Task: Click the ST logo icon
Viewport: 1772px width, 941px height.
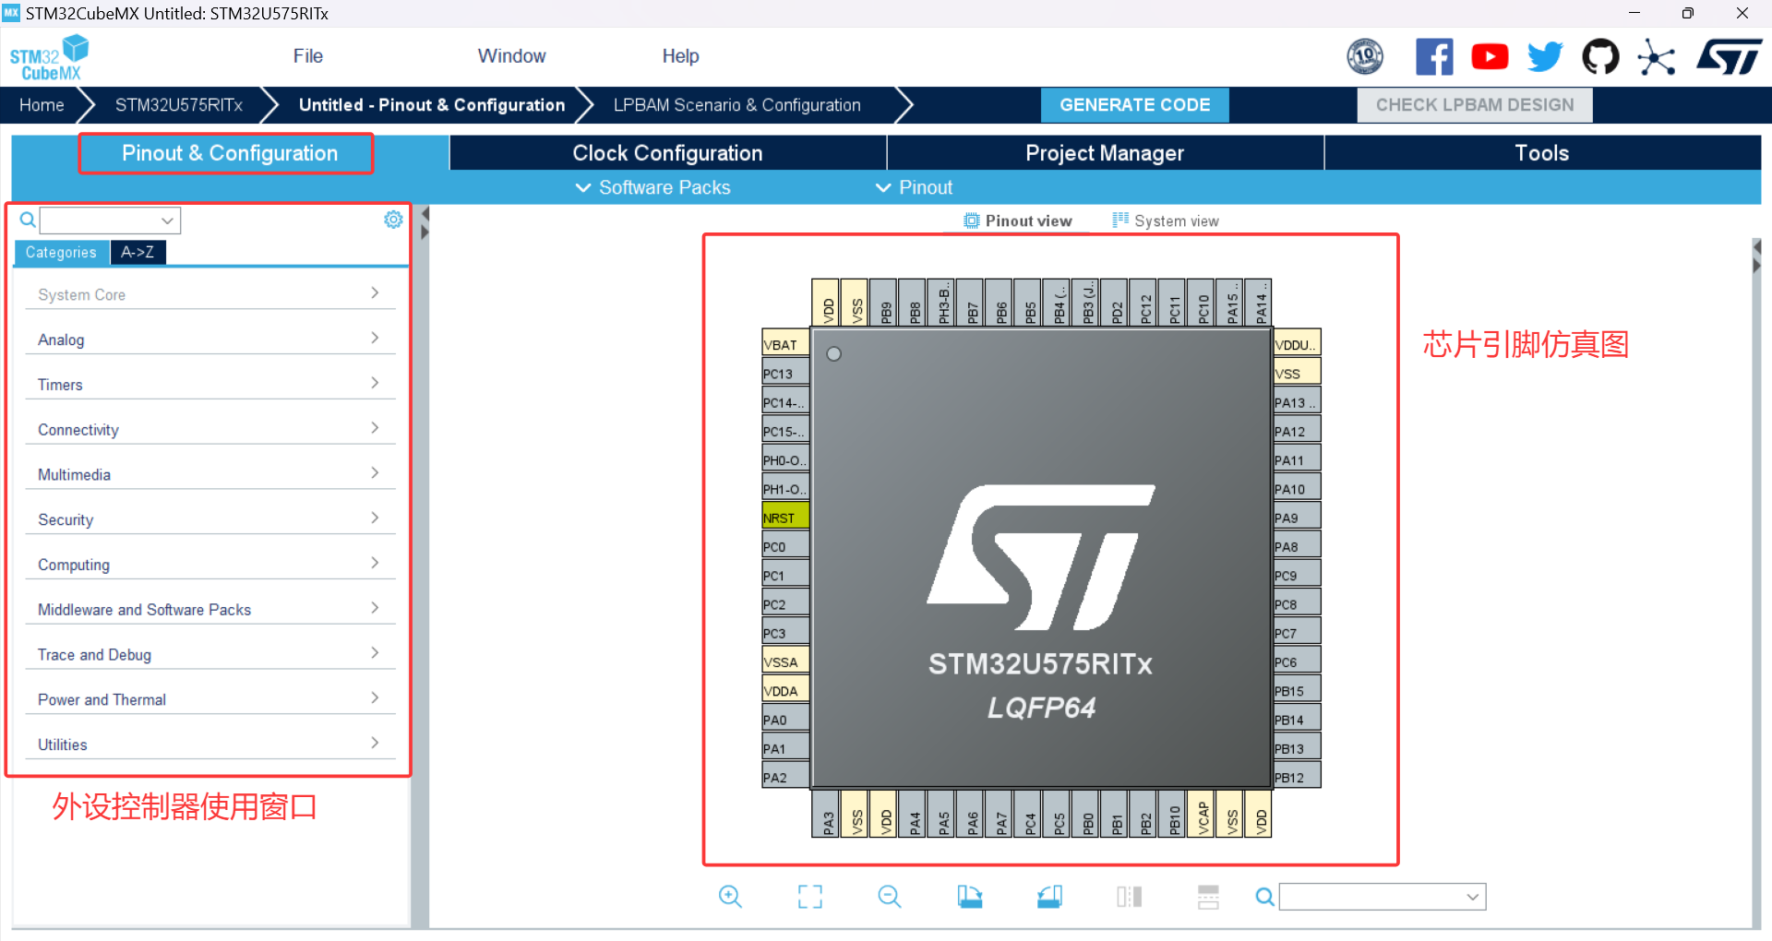Action: [x=1729, y=57]
